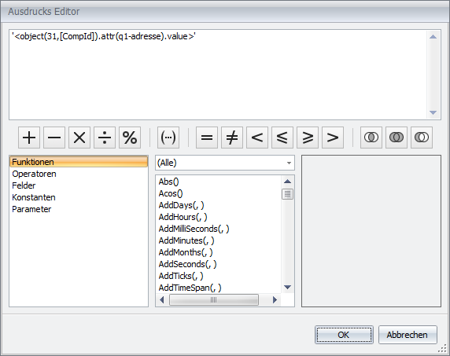Insert the minus operator
The image size is (450, 356).
[54, 138]
